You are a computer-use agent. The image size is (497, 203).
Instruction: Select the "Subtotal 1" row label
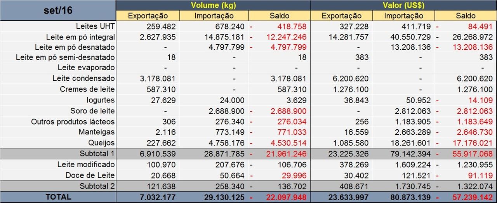[x=97, y=153]
